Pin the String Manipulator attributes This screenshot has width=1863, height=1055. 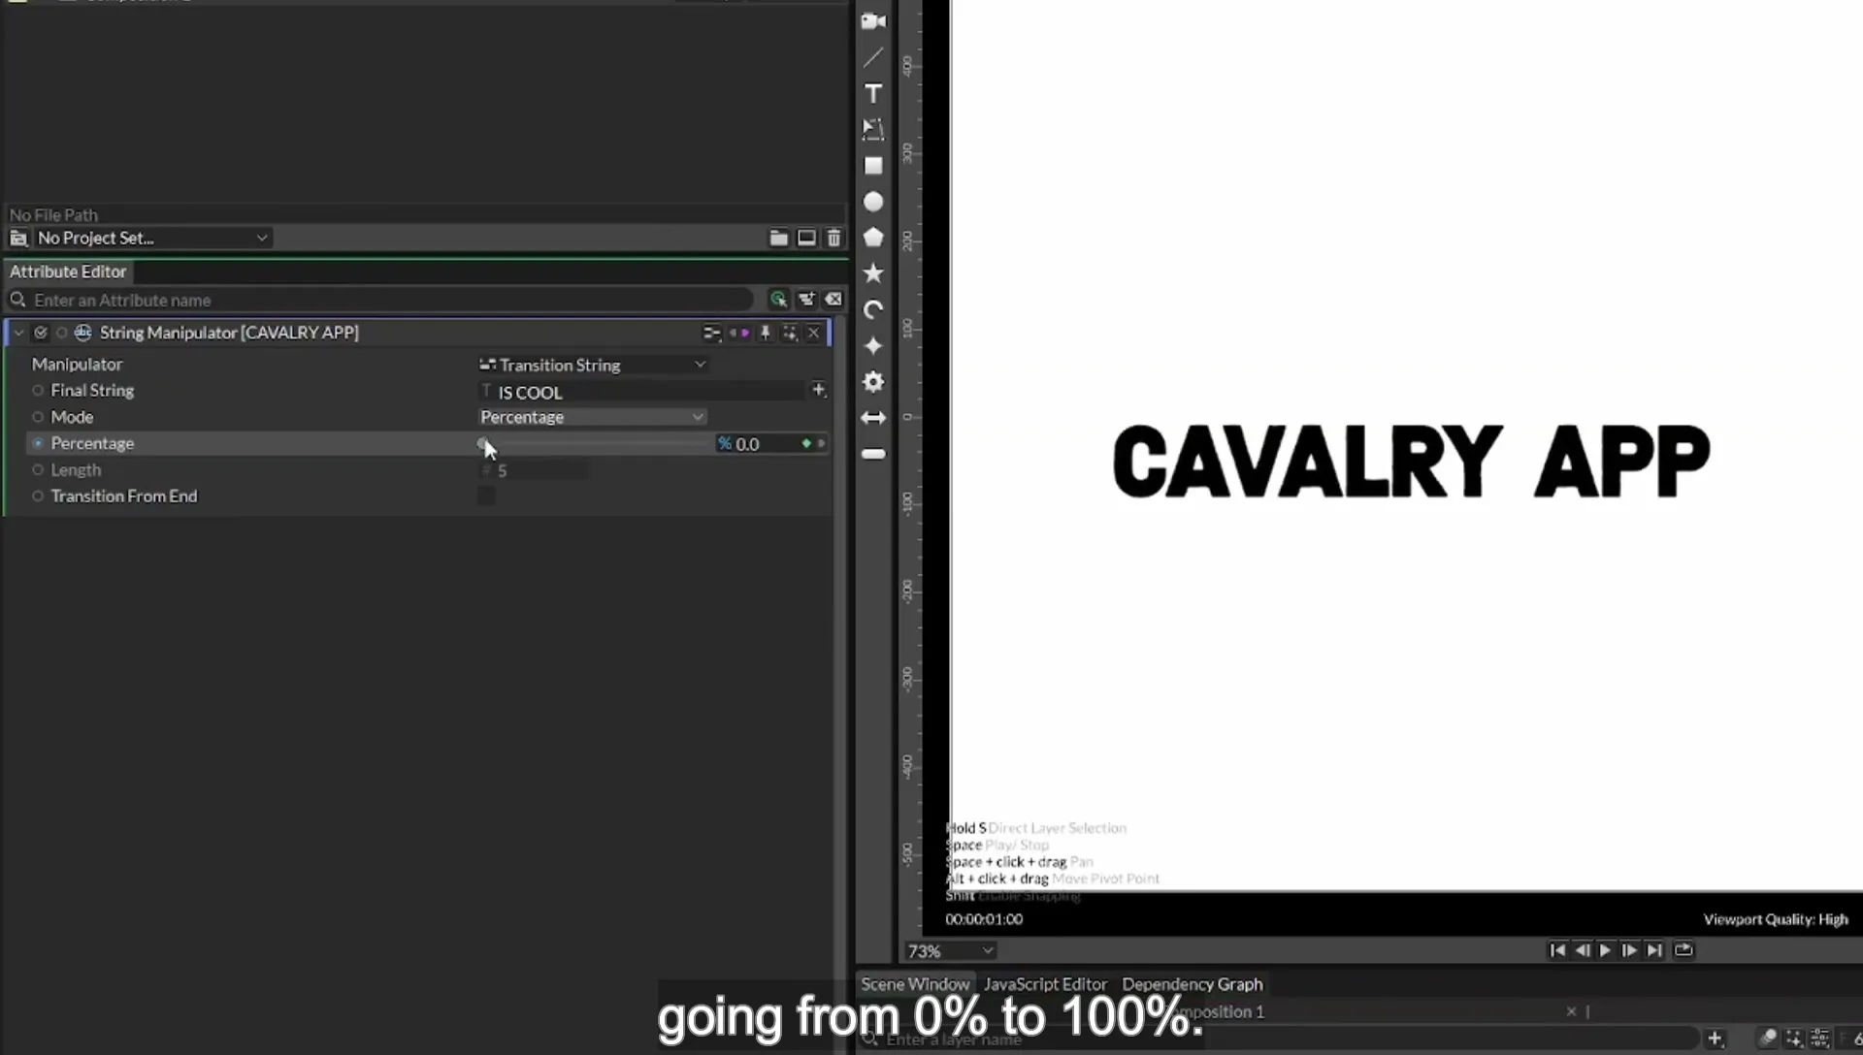[765, 333]
